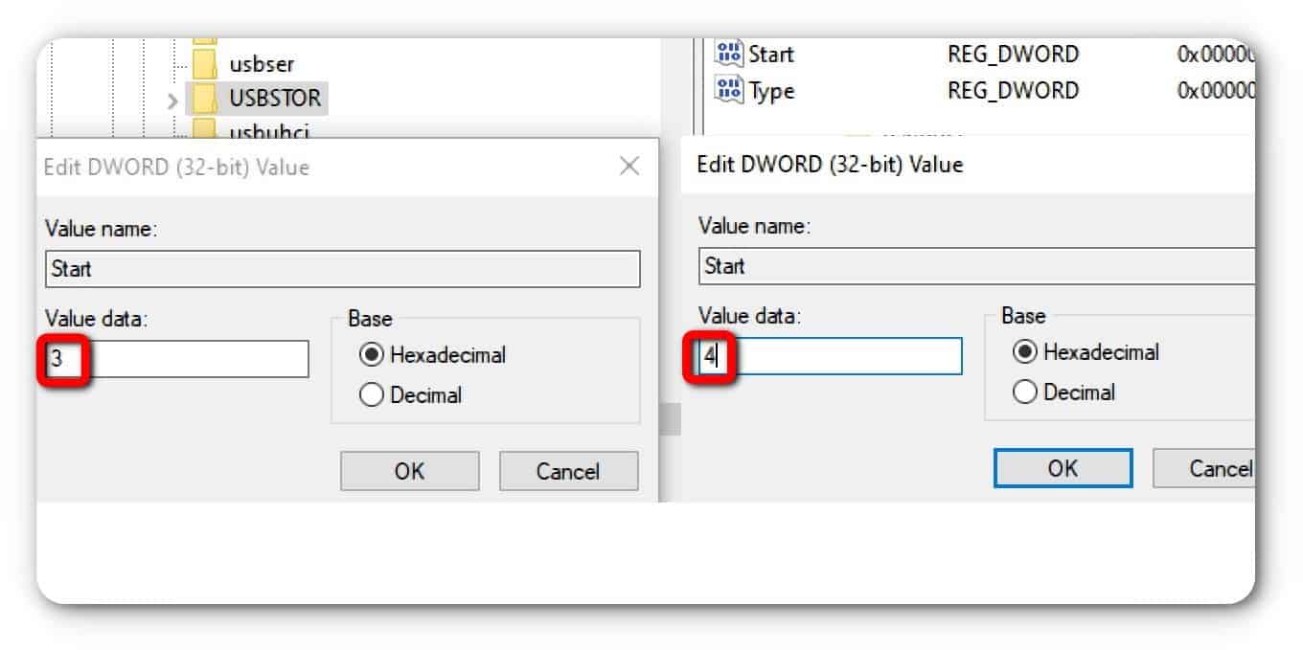Select the usbser folder icon
Screen dimensions: 1303x650
click(204, 64)
